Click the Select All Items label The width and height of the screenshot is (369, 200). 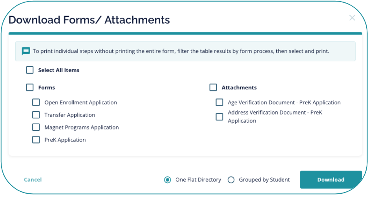[x=58, y=70]
